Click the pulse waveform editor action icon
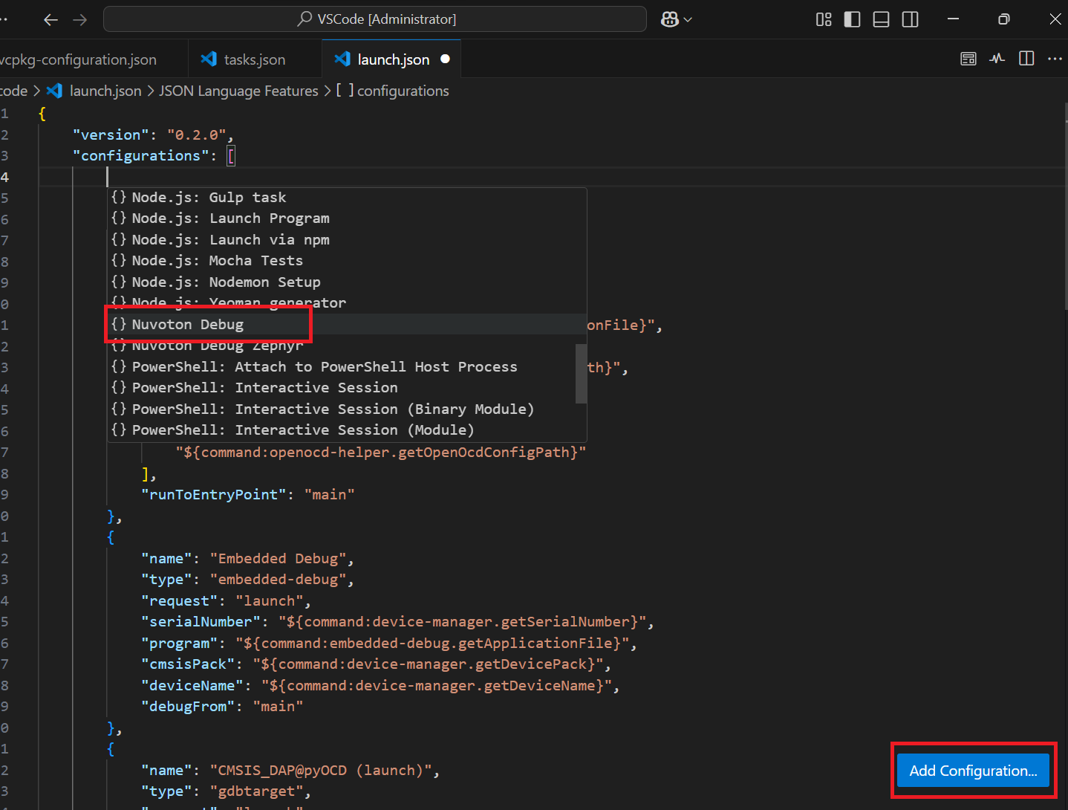 (x=997, y=59)
